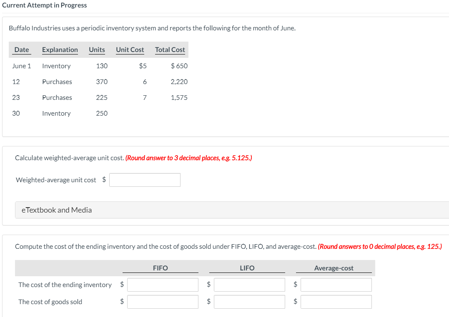The height and width of the screenshot is (317, 449).
Task: Click the FIFO cost of goods sold field
Action: pyautogui.click(x=163, y=302)
